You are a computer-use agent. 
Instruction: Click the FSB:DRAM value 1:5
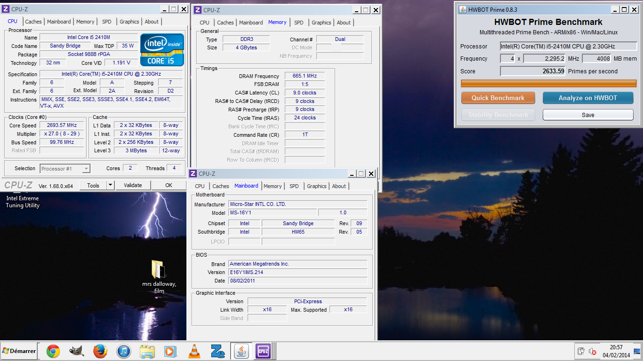click(x=305, y=85)
